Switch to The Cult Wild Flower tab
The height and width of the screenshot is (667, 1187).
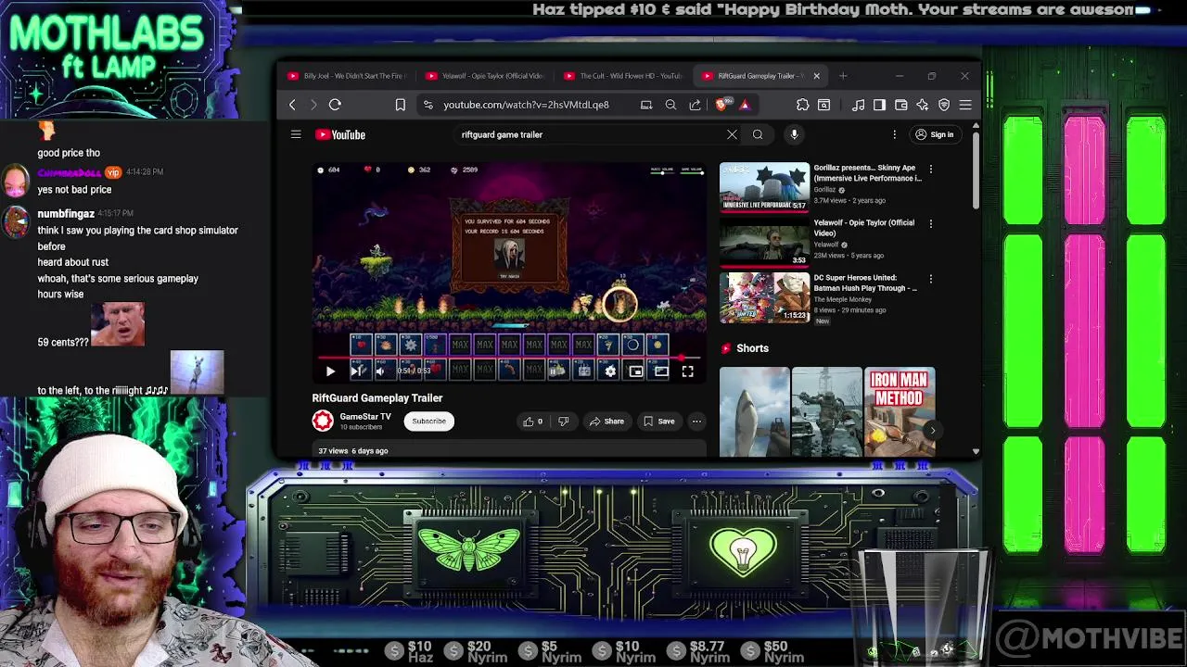tap(622, 76)
